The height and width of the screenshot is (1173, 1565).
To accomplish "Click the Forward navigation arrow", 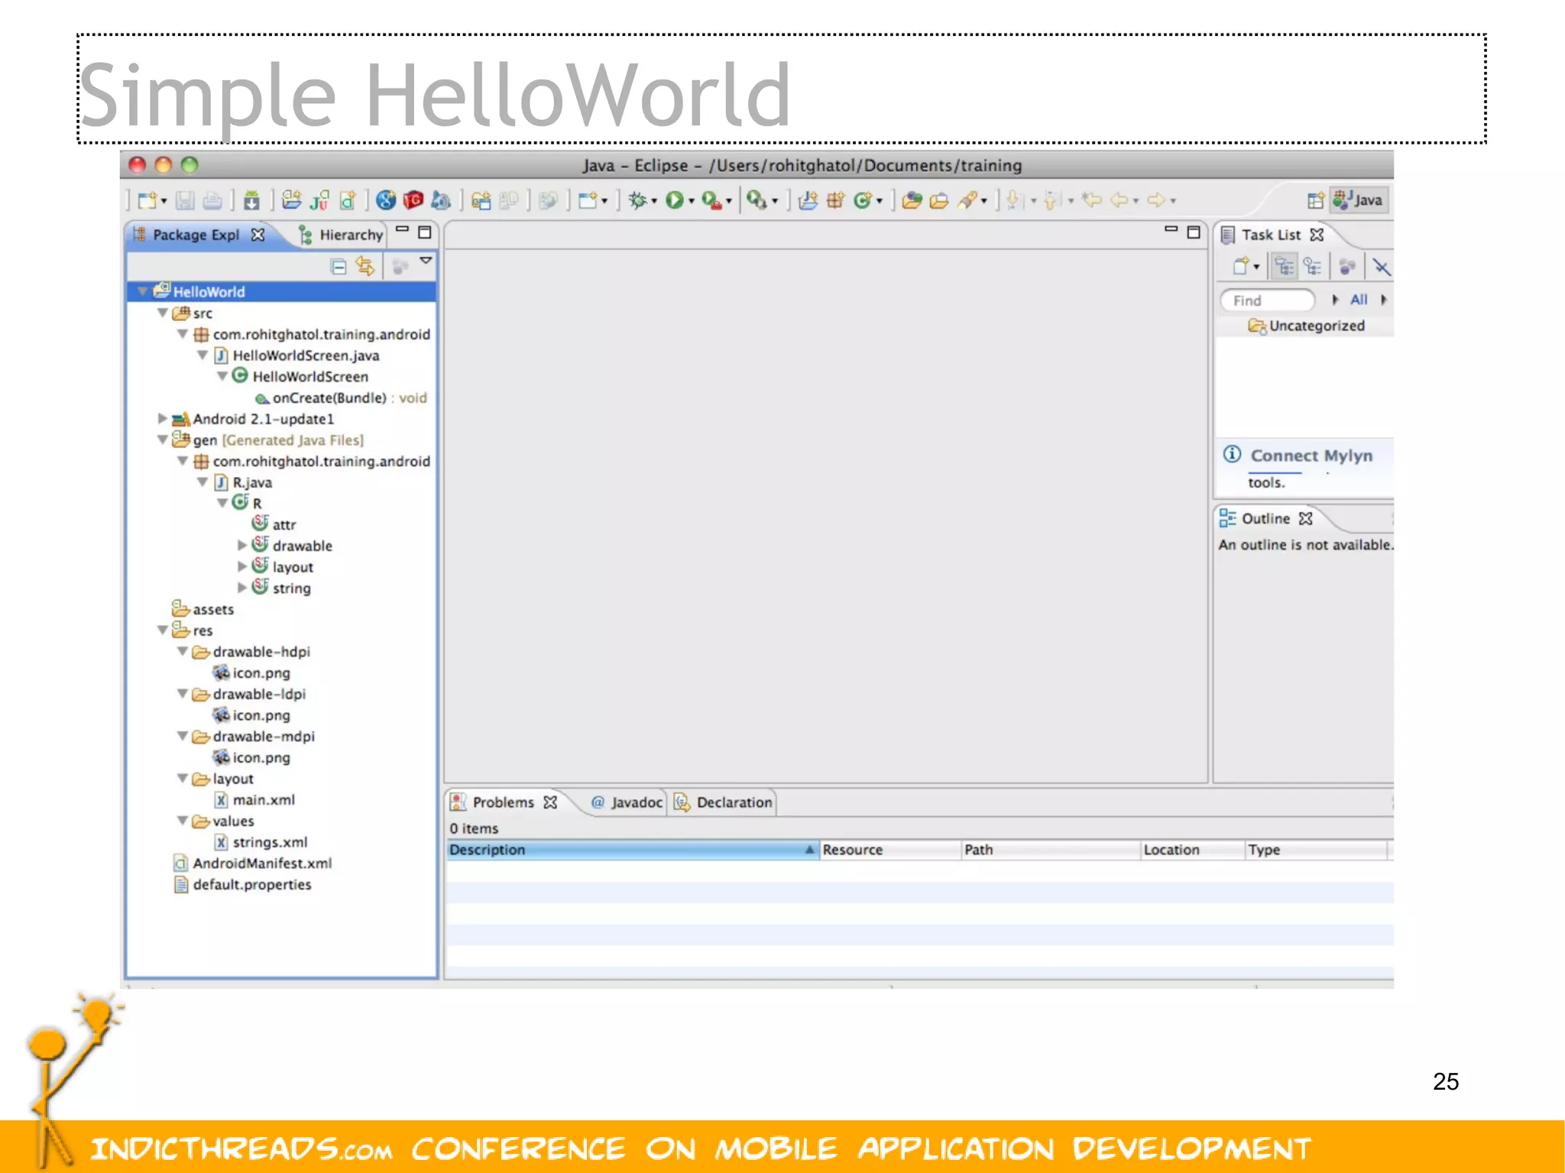I will point(1156,200).
